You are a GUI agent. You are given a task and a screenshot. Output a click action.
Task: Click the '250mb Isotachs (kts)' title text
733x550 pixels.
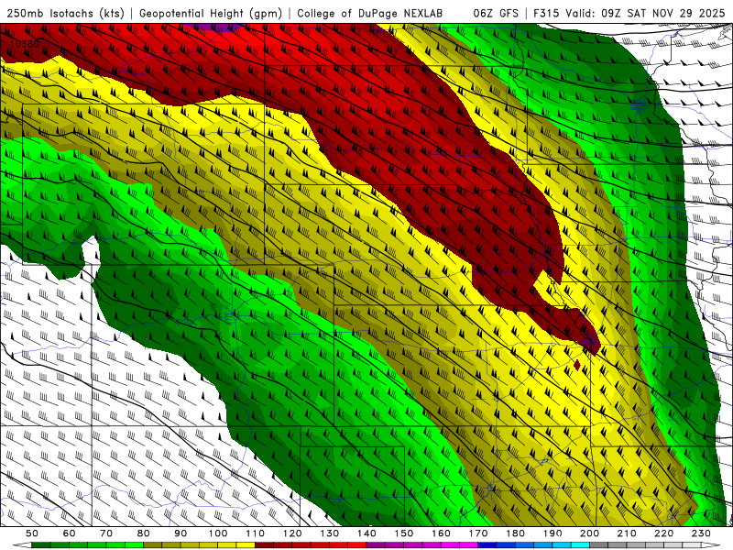pos(65,13)
